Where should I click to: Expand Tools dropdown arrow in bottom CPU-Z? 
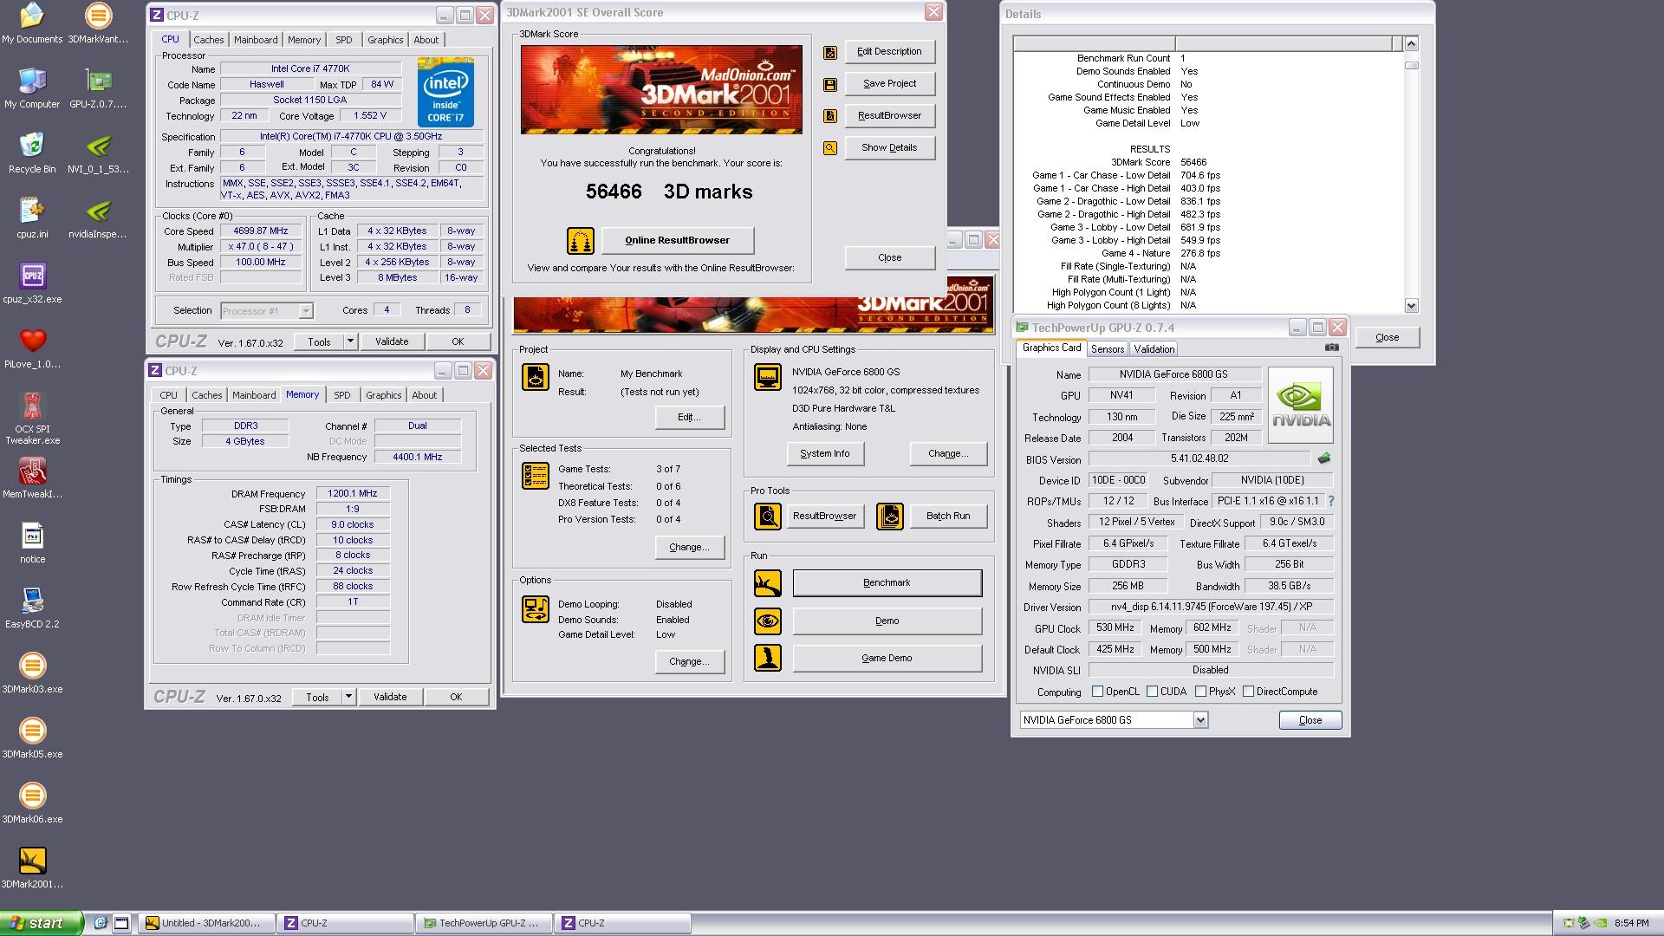point(348,697)
